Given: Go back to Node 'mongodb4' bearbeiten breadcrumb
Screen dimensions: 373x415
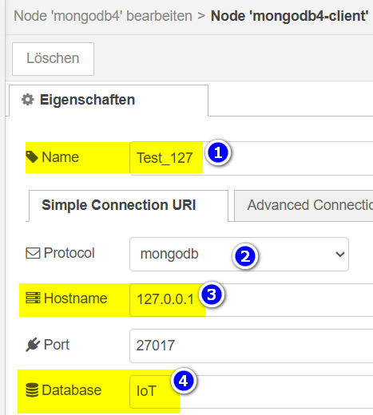Looking at the screenshot, I should pyautogui.click(x=103, y=16).
